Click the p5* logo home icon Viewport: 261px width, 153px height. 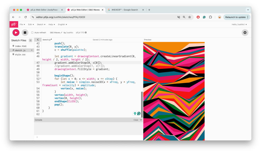click(x=14, y=24)
